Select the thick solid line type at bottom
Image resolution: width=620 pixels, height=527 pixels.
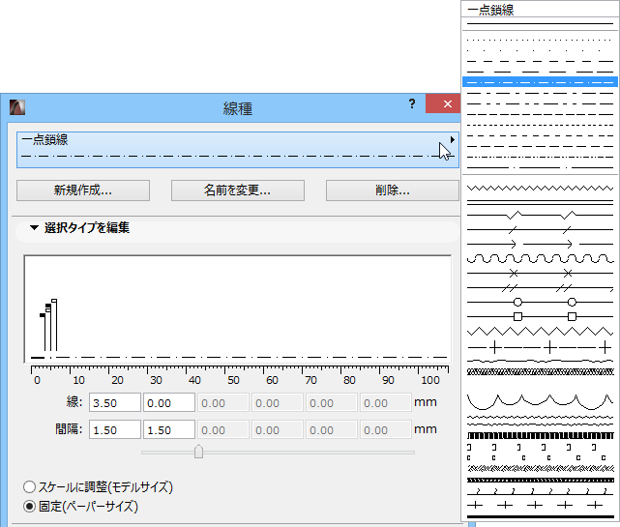(540, 516)
